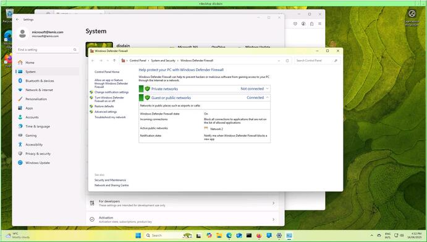Select System in Settings sidebar

[47, 72]
